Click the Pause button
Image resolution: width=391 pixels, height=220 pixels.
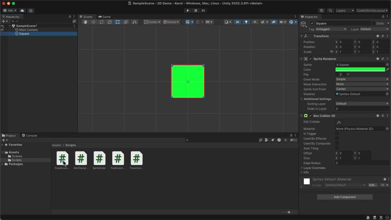[195, 10]
